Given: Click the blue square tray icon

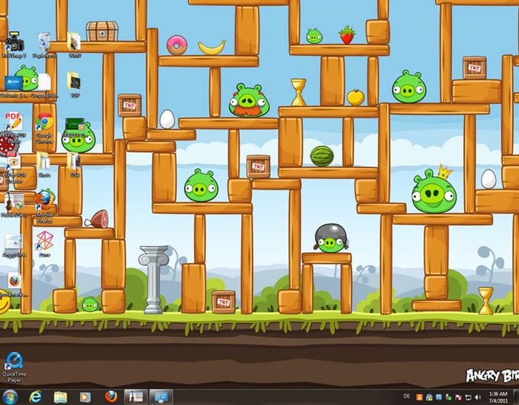Looking at the screenshot, I should pyautogui.click(x=439, y=397).
